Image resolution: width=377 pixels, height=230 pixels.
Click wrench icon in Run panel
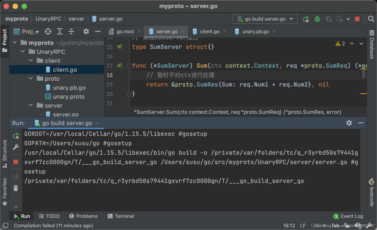(16, 147)
